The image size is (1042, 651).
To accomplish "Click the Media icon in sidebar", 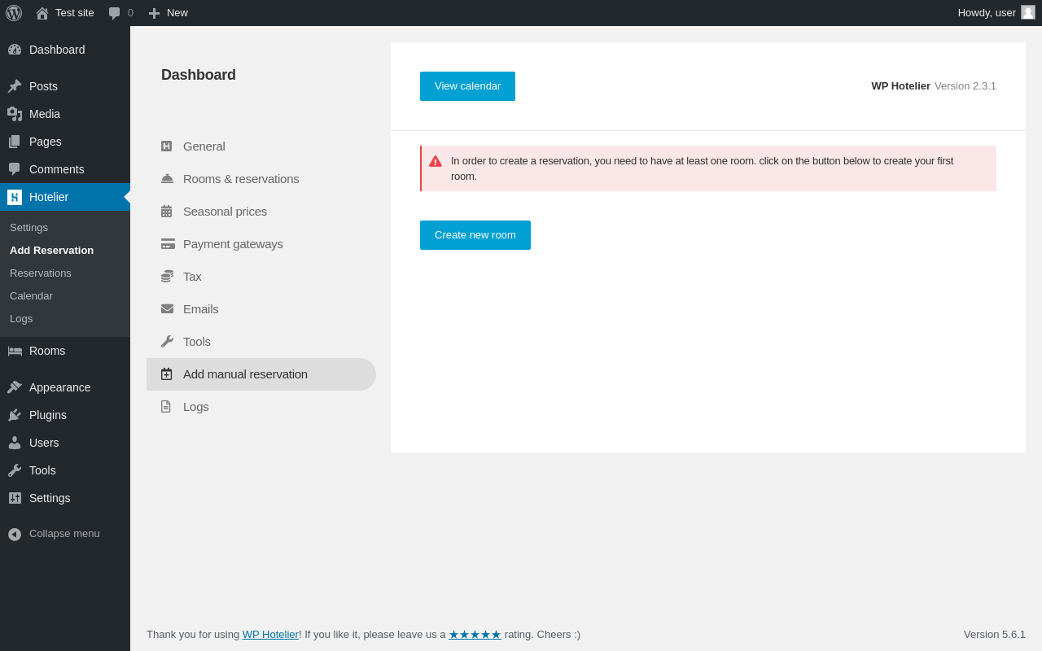I will [x=15, y=114].
